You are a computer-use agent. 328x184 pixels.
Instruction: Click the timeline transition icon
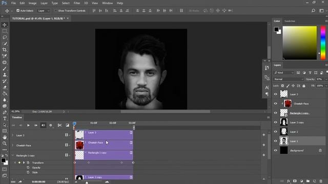point(67,125)
